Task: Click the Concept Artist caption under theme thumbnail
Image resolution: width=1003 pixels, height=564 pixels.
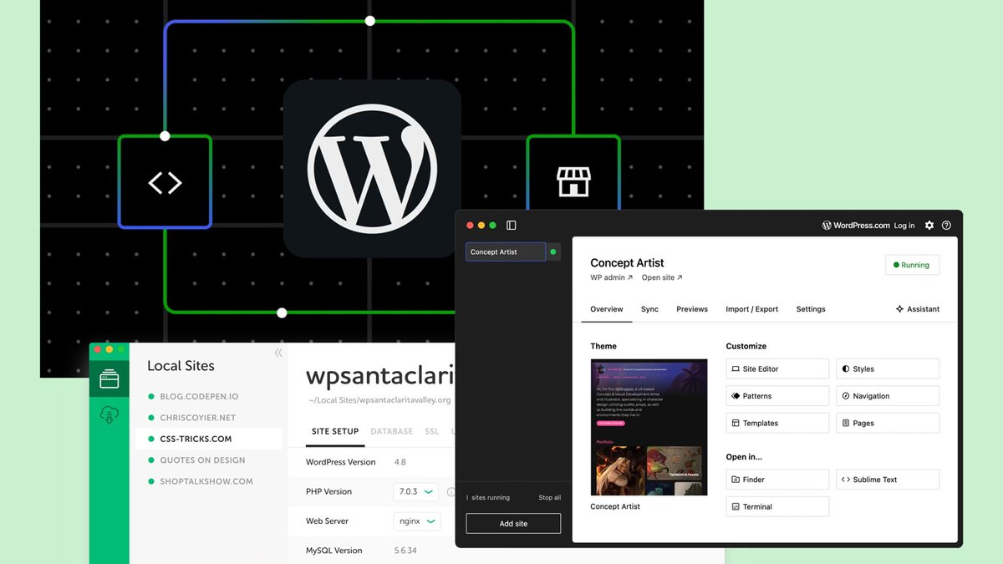Action: point(615,506)
